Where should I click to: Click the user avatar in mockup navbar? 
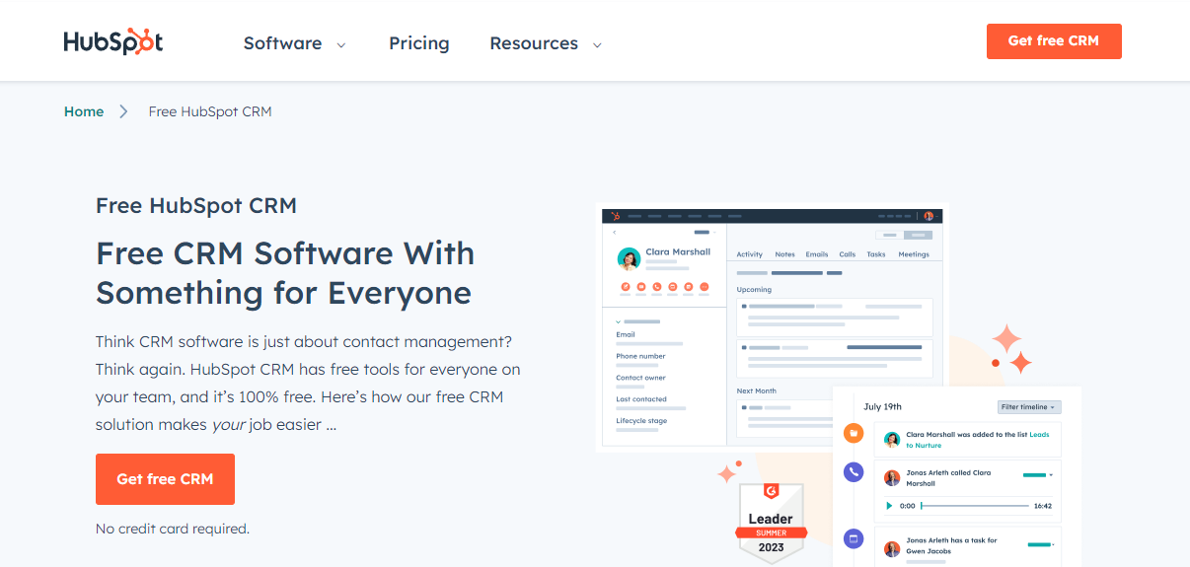click(x=929, y=215)
